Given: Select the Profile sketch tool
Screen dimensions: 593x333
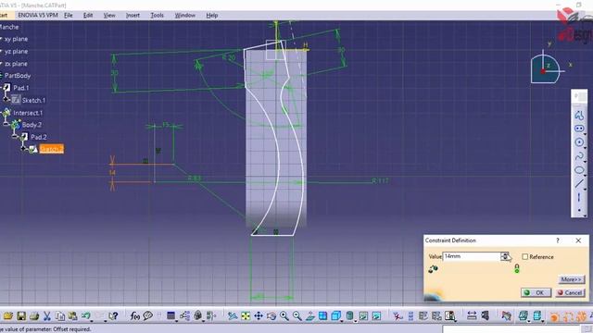Looking at the screenshot, I should point(578,115).
